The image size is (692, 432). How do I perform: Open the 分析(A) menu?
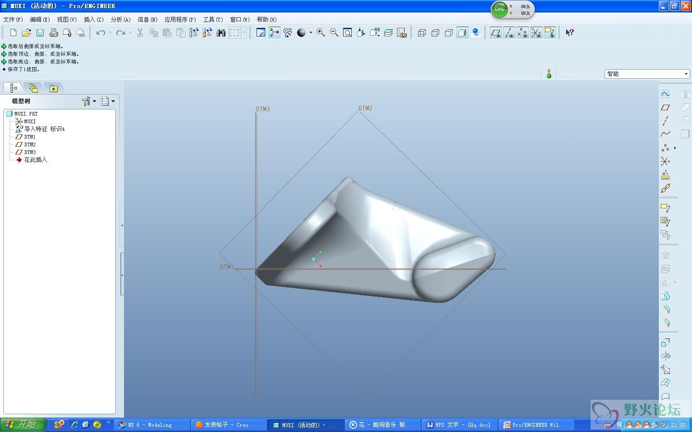point(121,20)
